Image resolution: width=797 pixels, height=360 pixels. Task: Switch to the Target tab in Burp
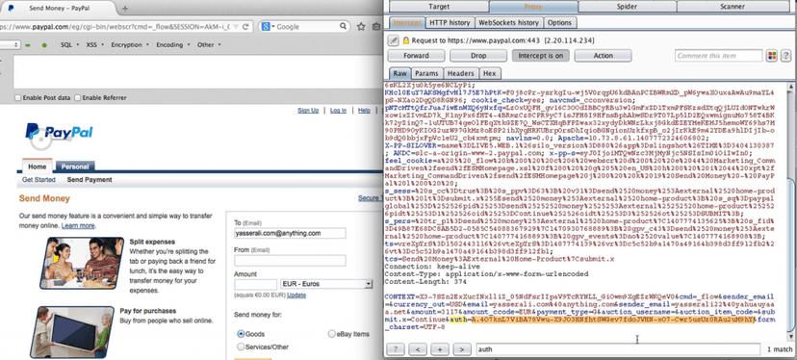[x=438, y=7]
